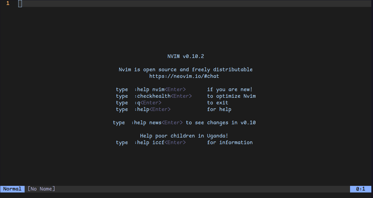Image resolution: width=373 pixels, height=198 pixels.
Task: Click the to see changes in v0.10 text
Action: pos(221,122)
